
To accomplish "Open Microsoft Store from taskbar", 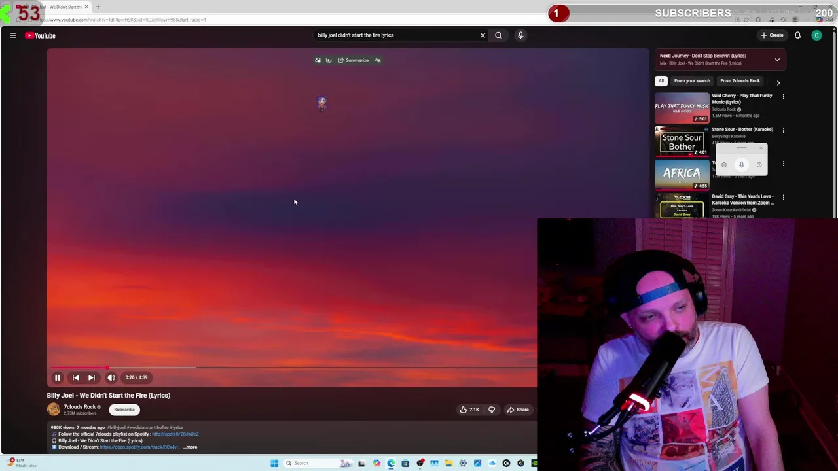I will (405, 463).
